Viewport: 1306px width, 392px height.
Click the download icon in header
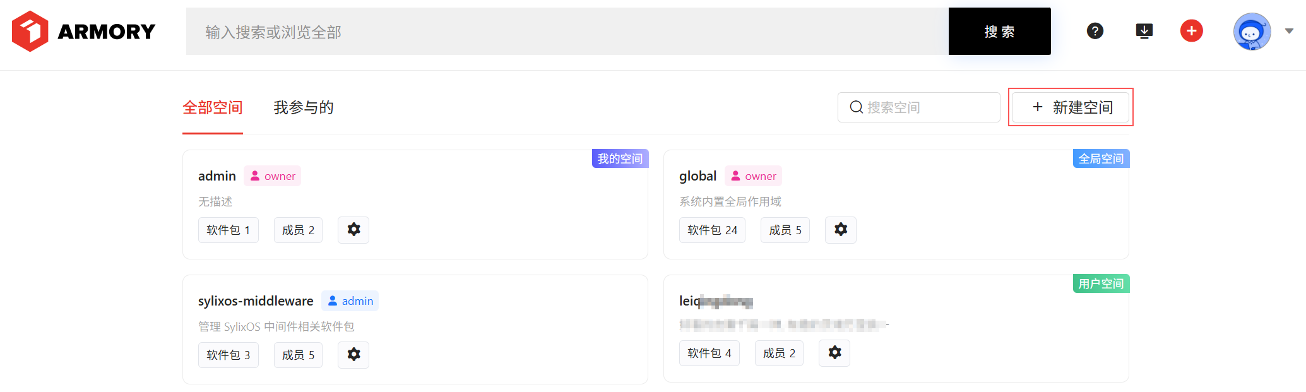tap(1144, 31)
